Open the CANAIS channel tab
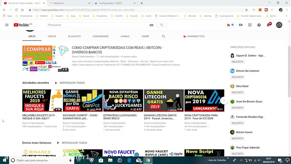291x164 pixels. click(125, 36)
